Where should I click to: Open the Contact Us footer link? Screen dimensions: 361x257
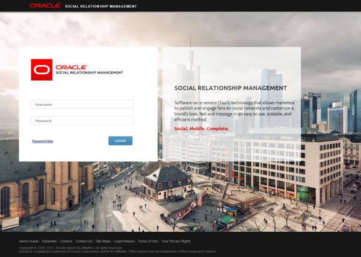point(84,241)
